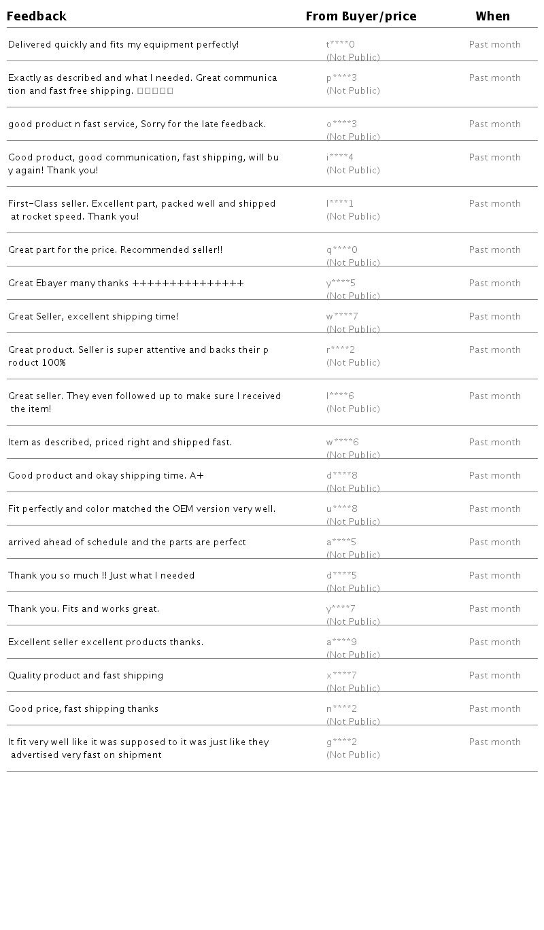Image resolution: width=544 pixels, height=930 pixels.
Task: Select "Great Seller, excellent shipping time!" feedback
Action: pos(93,317)
